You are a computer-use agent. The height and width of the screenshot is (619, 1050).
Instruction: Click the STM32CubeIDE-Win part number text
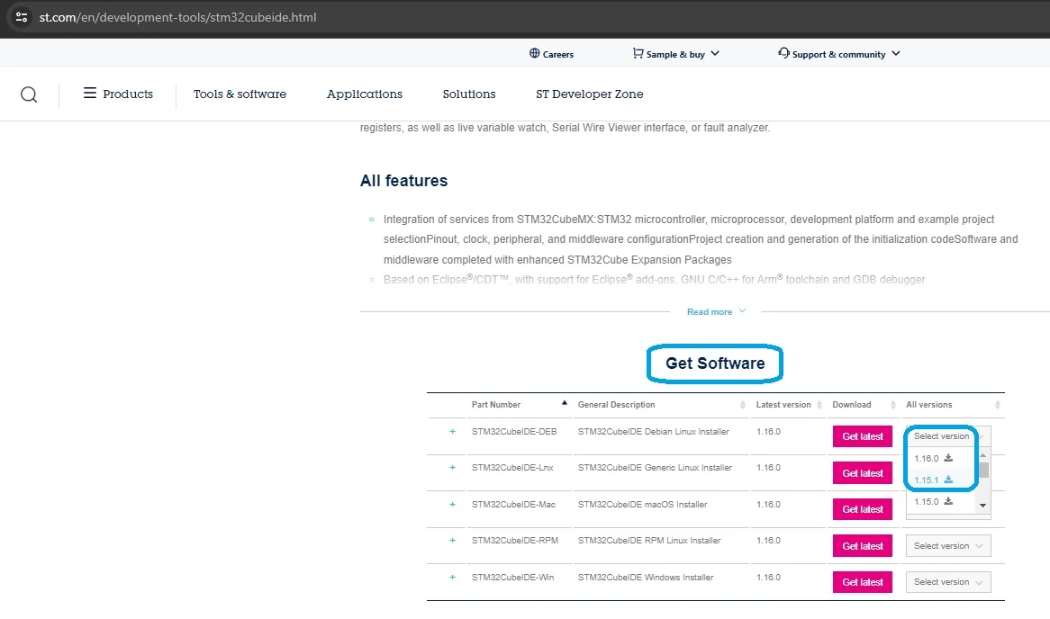point(512,578)
